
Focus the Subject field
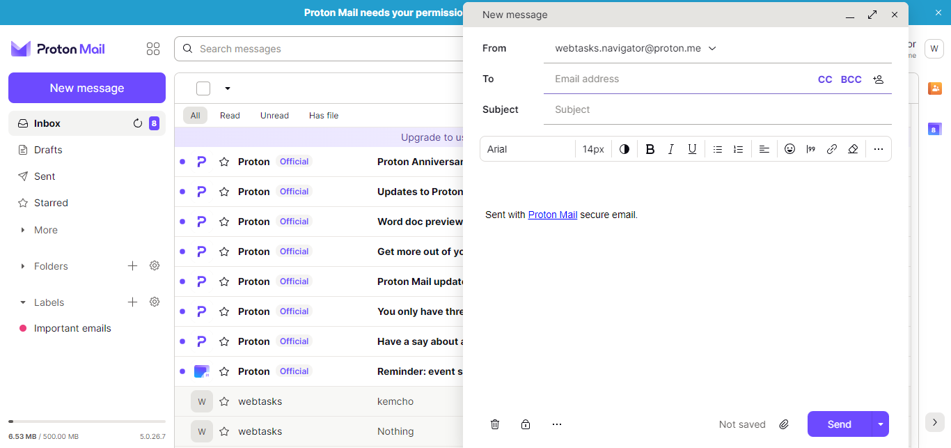718,109
